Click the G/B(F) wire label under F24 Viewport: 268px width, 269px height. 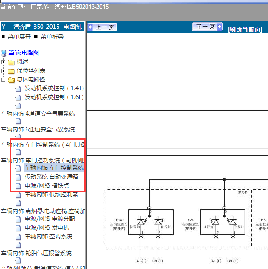[216, 261]
